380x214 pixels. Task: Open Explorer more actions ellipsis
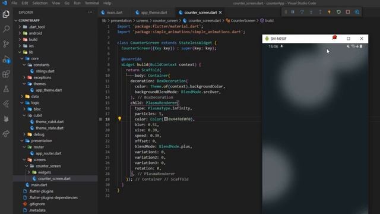point(90,12)
